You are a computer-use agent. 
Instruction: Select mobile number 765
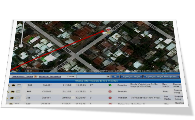point(28,98)
